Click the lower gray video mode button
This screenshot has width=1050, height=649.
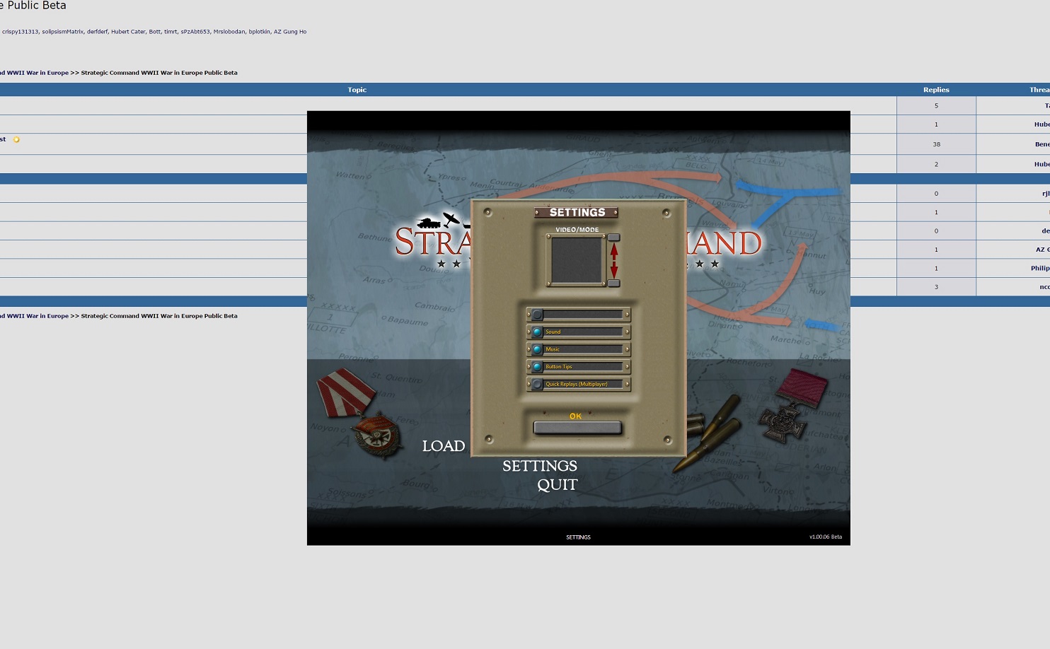613,283
